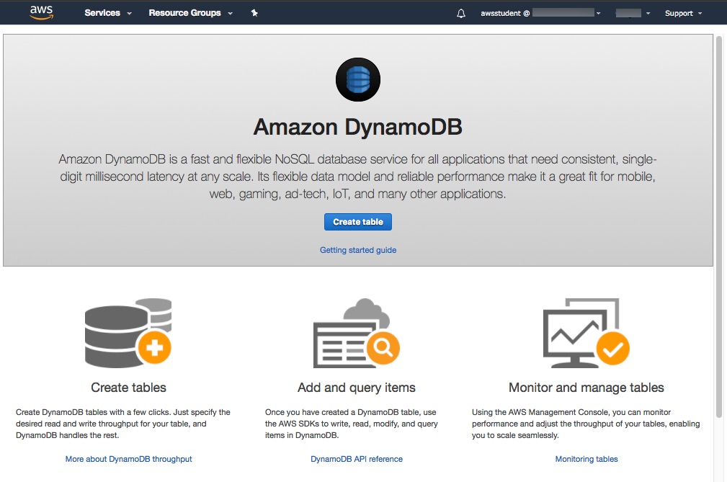Click the pin shortcuts icon

tap(254, 13)
